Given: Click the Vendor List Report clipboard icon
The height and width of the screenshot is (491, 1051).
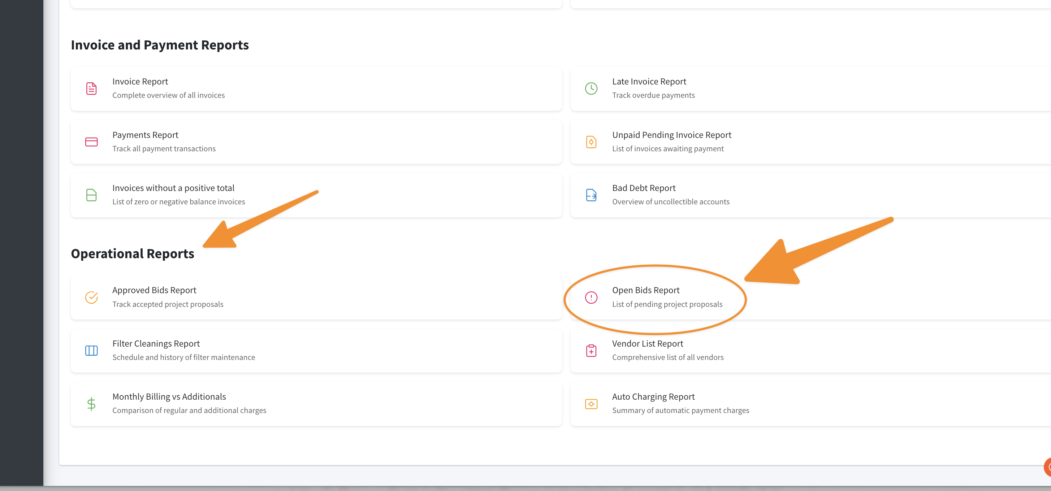Looking at the screenshot, I should pos(591,351).
